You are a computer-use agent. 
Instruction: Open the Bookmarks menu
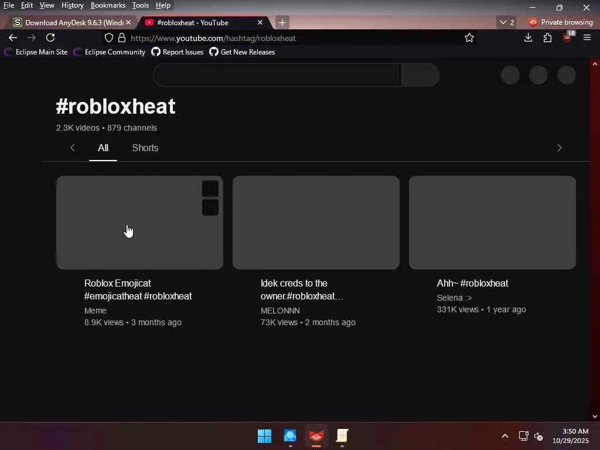pos(108,5)
